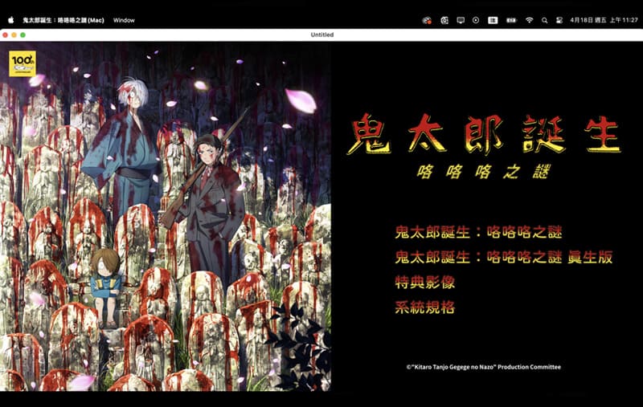Open Control Center icon
Viewport: 643px width, 407px height.
tap(559, 20)
